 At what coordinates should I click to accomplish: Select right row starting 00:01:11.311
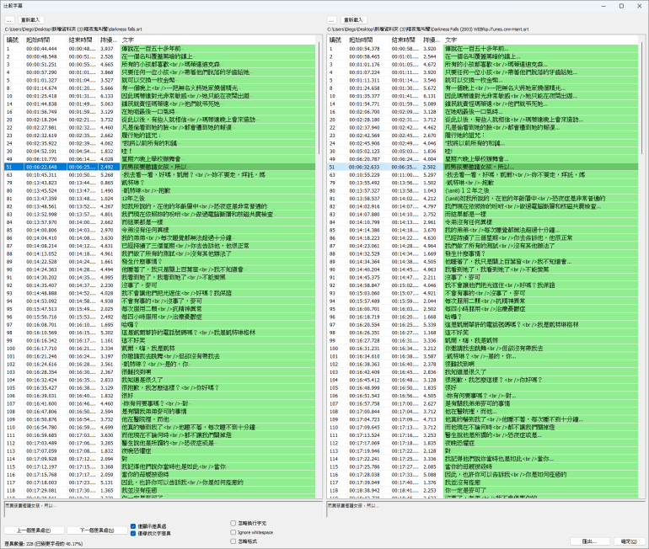(x=483, y=80)
